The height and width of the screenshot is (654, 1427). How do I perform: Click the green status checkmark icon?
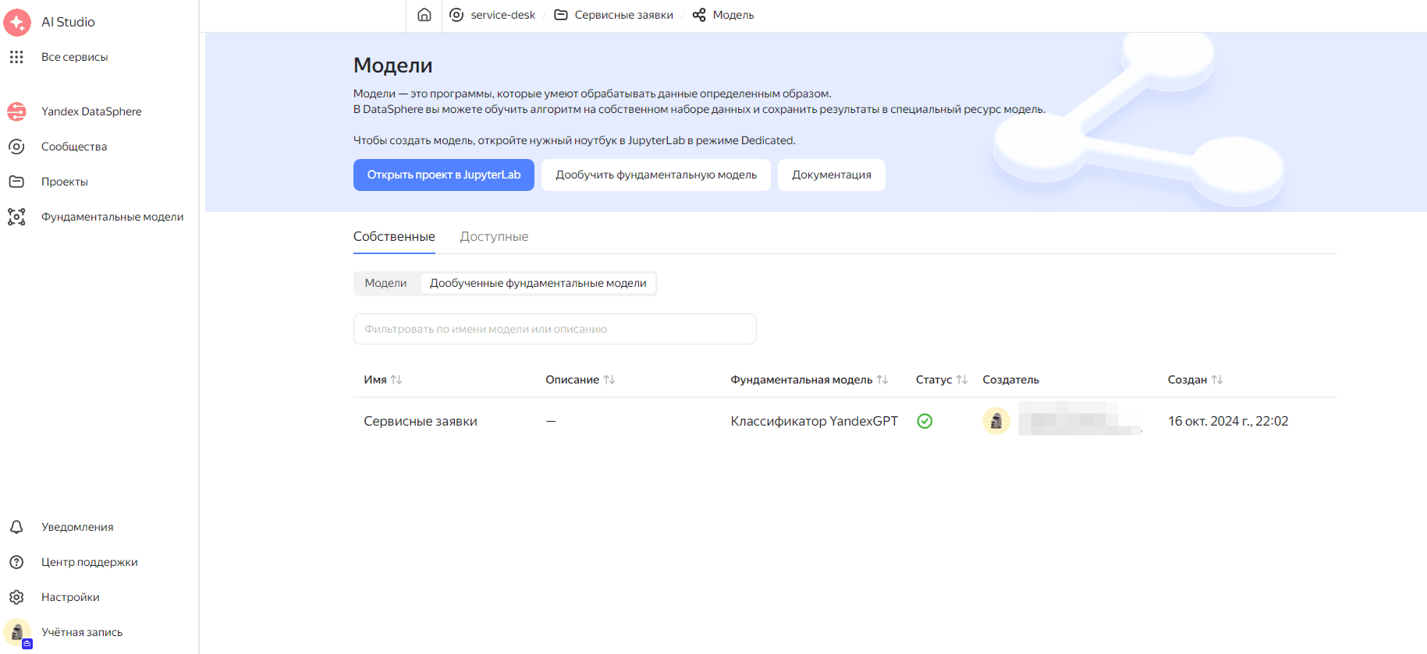pos(925,421)
